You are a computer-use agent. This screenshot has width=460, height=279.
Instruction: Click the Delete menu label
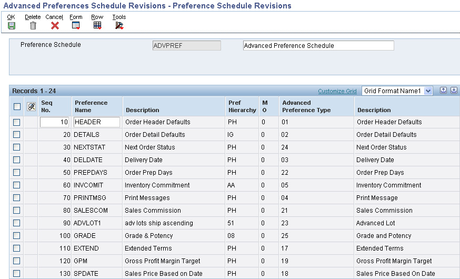33,17
